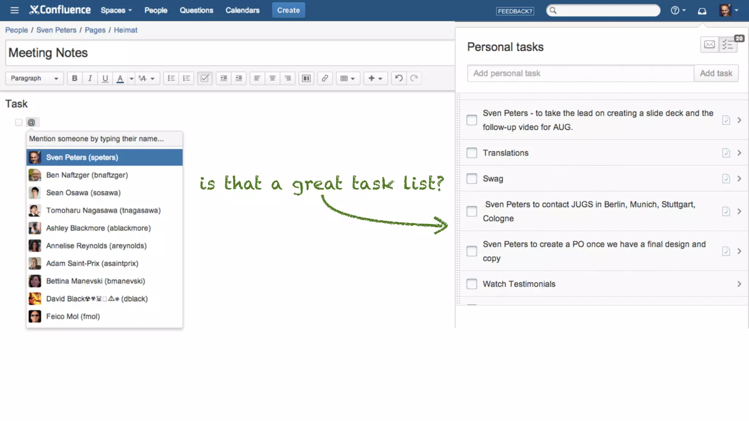The image size is (749, 421).
Task: Check the create a PO task
Action: click(472, 251)
